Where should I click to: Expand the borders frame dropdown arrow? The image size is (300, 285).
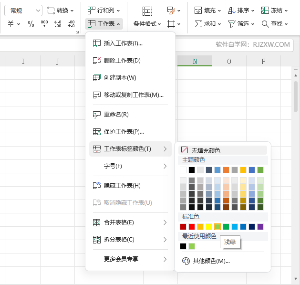coord(179,24)
